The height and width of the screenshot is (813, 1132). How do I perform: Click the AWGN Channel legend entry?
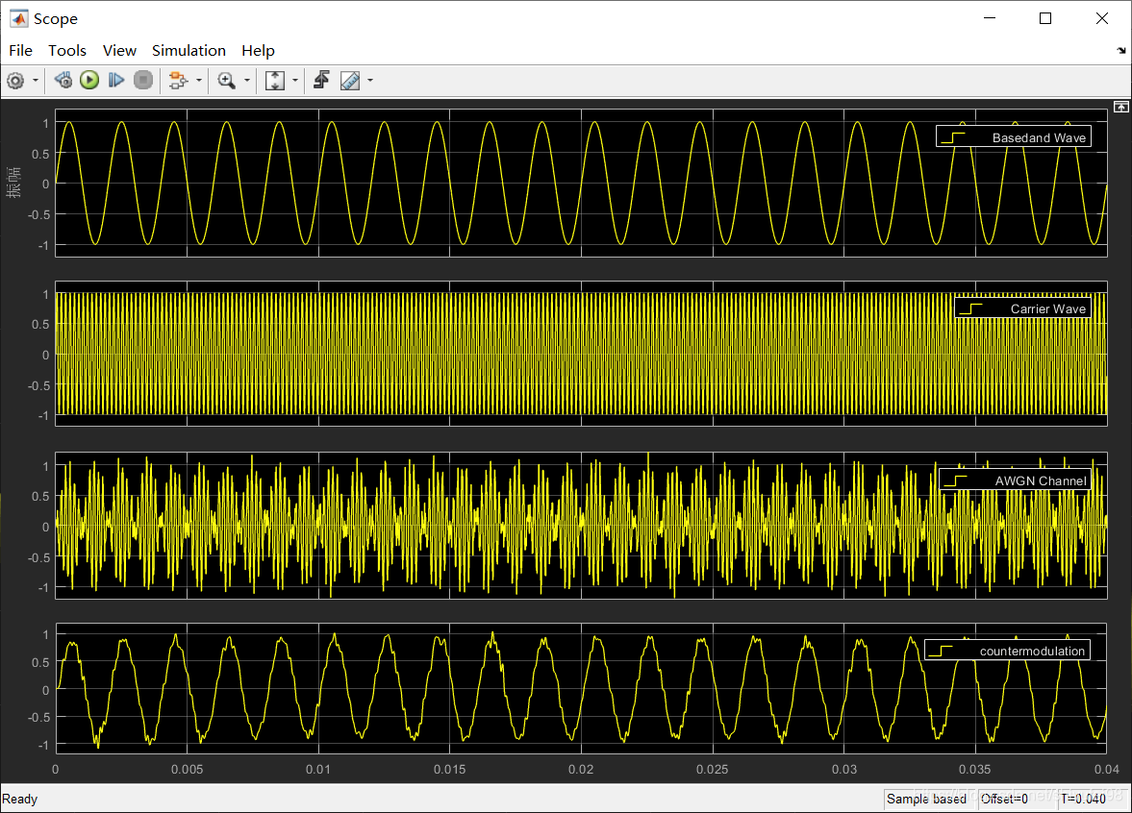(1015, 480)
